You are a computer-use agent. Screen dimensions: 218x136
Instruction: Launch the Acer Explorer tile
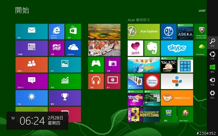click(144, 32)
